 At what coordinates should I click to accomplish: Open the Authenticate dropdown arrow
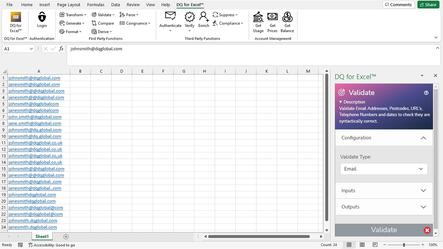coord(170,31)
